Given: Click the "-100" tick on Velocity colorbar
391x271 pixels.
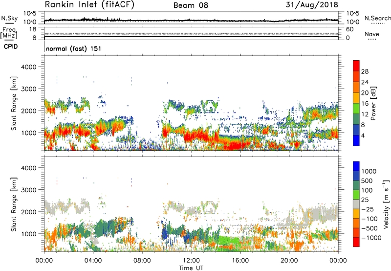Looking at the screenshot, I should click(x=369, y=219).
